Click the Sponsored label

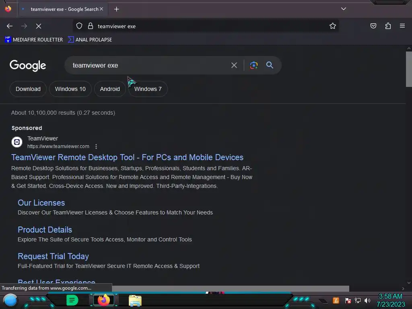[27, 128]
